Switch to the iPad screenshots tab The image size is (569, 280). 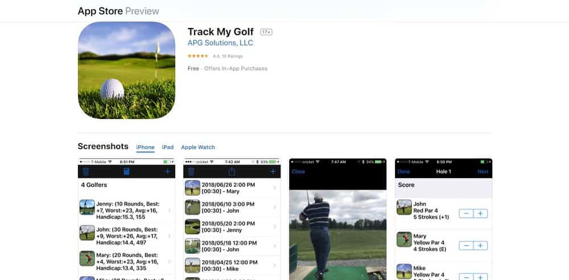tap(168, 147)
